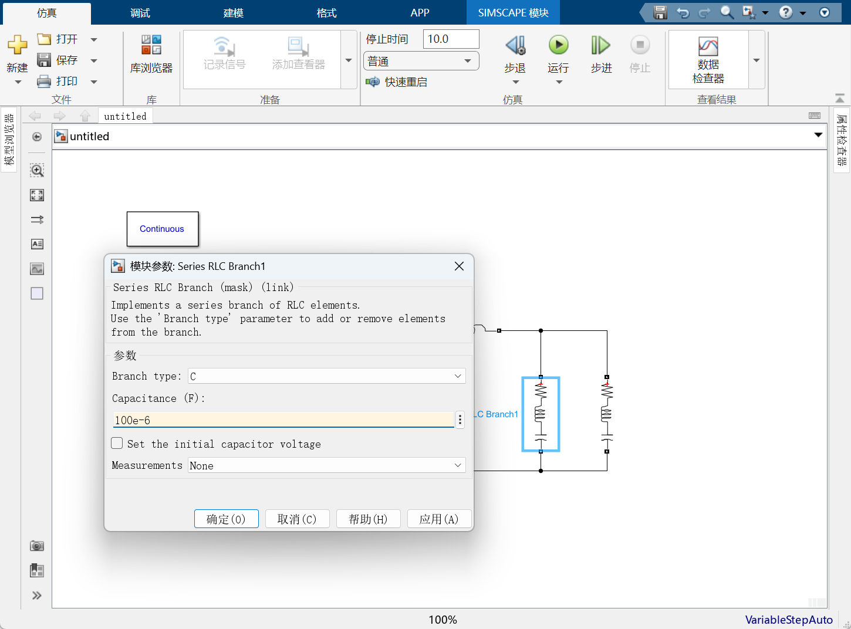851x629 pixels.
Task: Edit the 停止时间 stop time field
Action: point(451,39)
